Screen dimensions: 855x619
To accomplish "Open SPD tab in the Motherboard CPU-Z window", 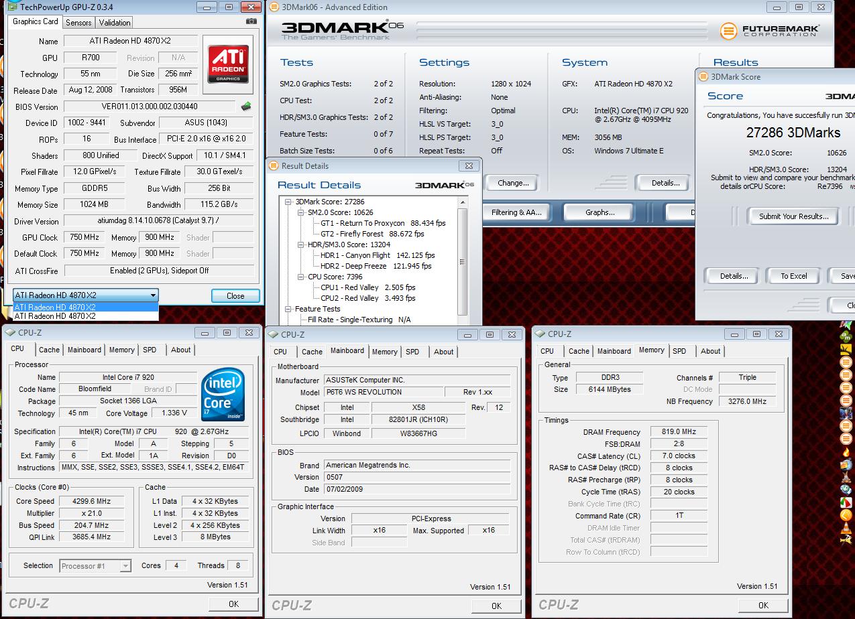I will pos(412,352).
